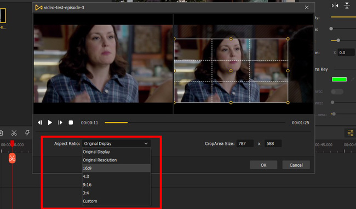Select the 3:4 aspect ratio
The height and width of the screenshot is (209, 356).
coord(116,193)
